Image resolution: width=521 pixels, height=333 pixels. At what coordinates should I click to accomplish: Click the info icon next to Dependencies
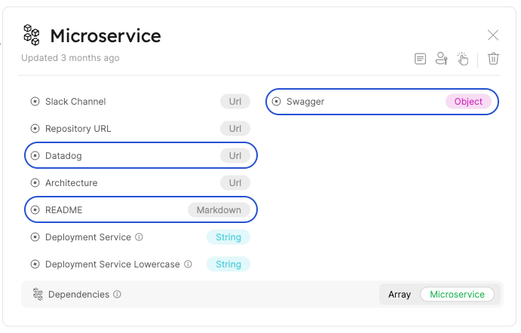click(118, 295)
